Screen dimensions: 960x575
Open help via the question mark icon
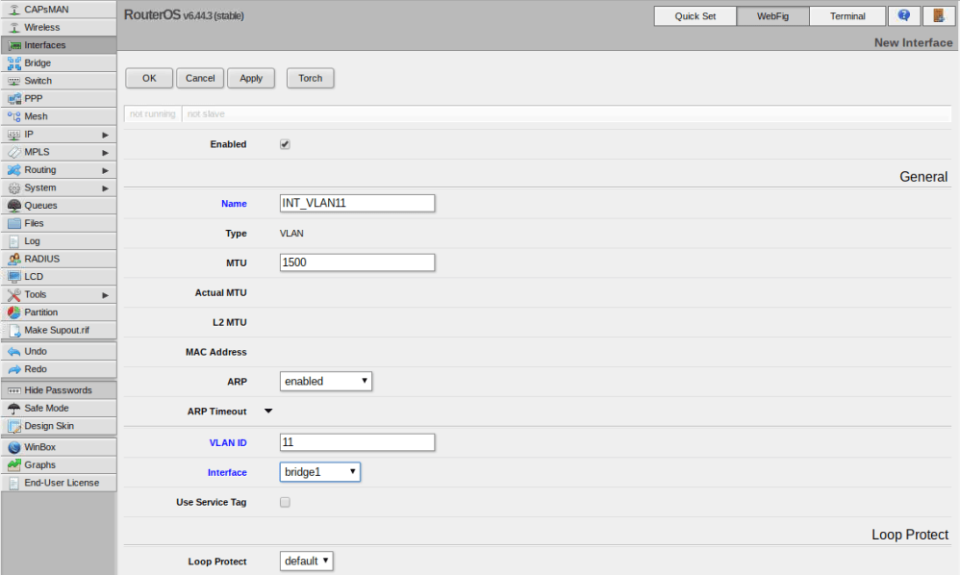pos(903,16)
